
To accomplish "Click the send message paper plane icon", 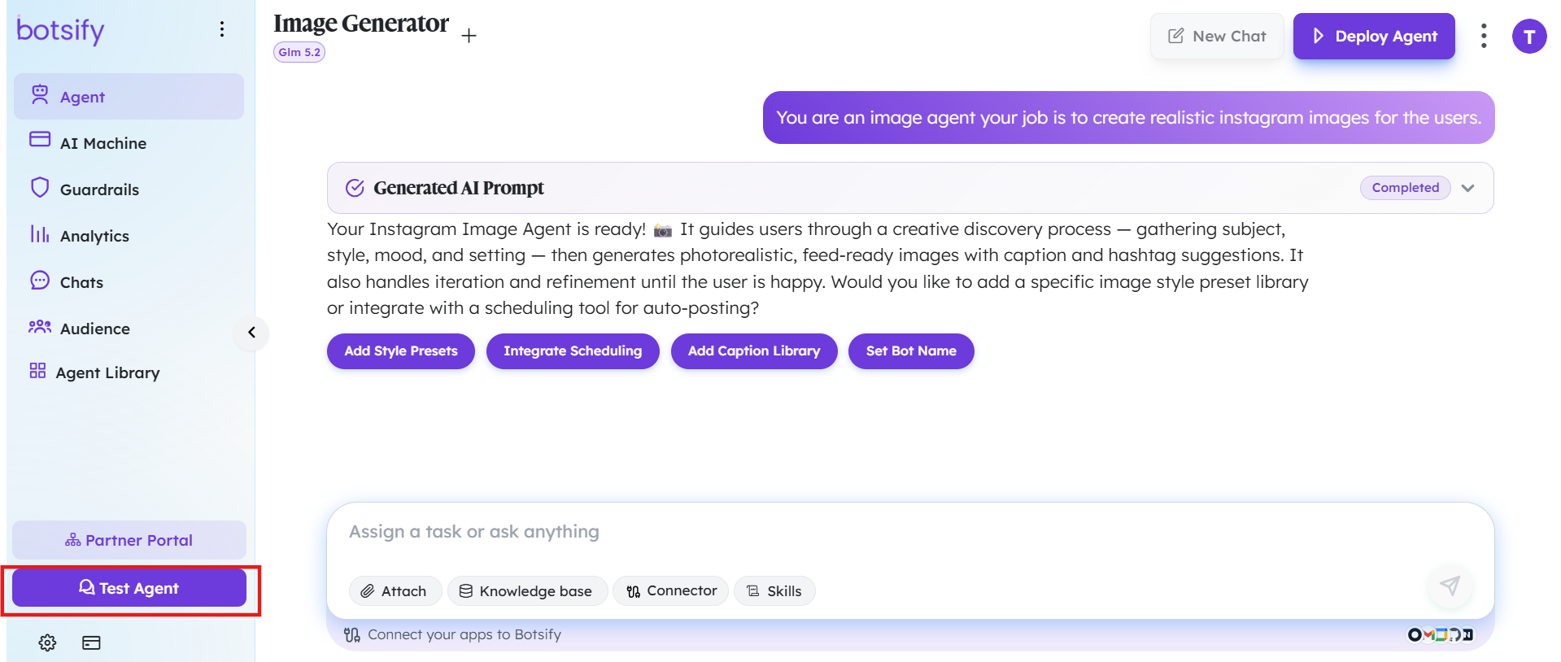I will 1450,586.
